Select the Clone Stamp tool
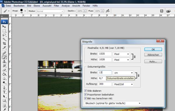Screen dimensions: 175x111 click(4, 61)
